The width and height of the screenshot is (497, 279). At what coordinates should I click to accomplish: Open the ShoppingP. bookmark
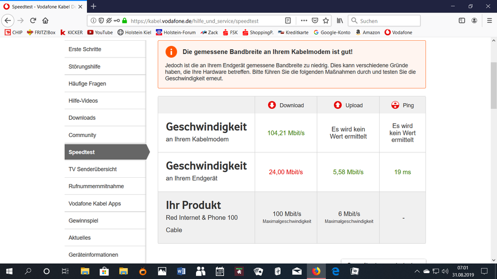(x=258, y=32)
